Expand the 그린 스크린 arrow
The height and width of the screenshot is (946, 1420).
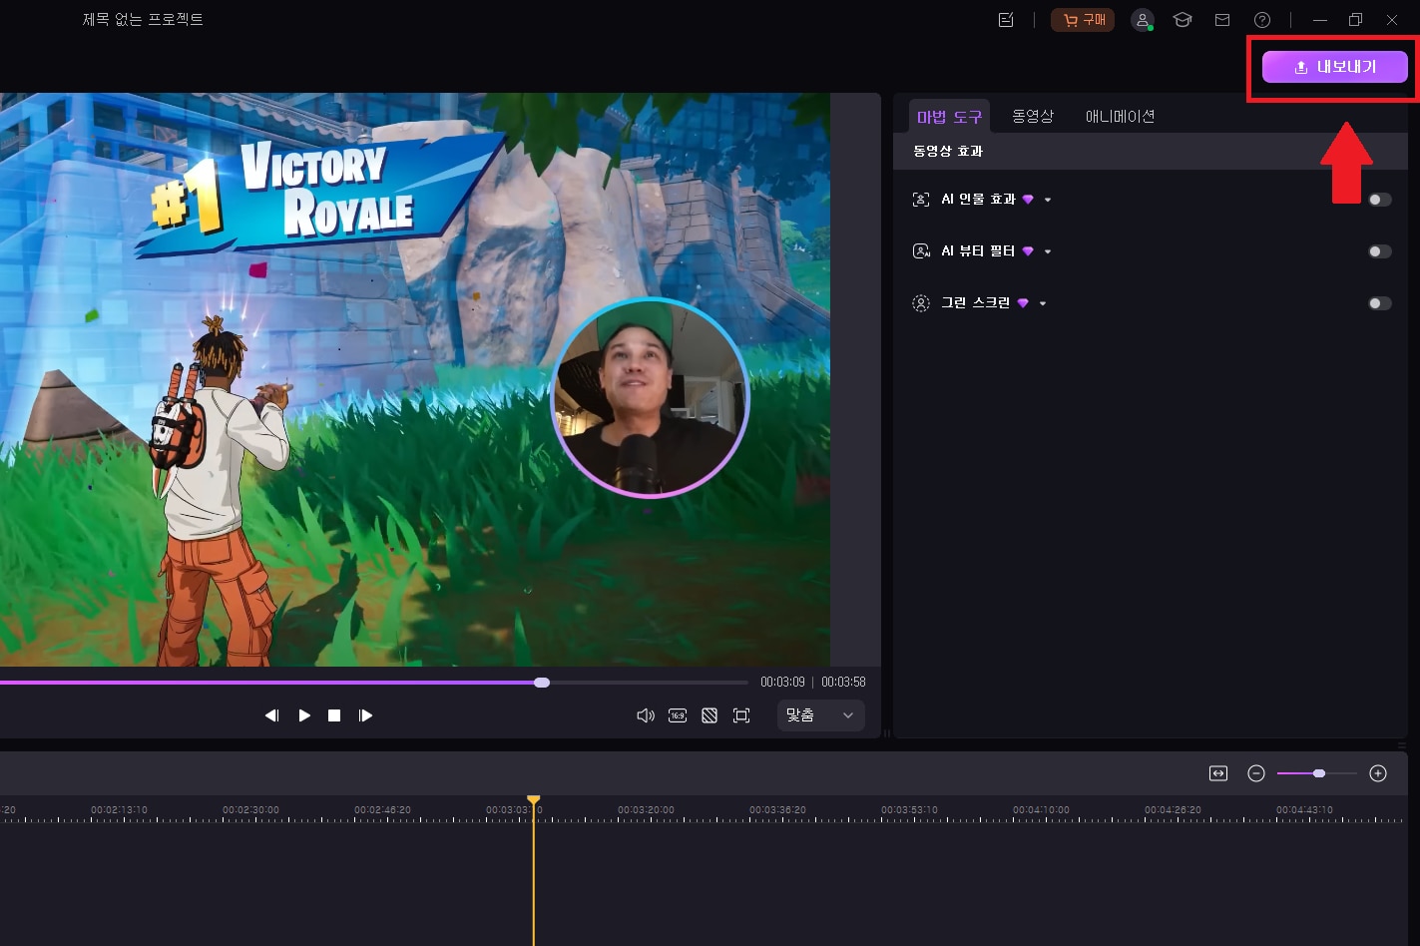1043,304
